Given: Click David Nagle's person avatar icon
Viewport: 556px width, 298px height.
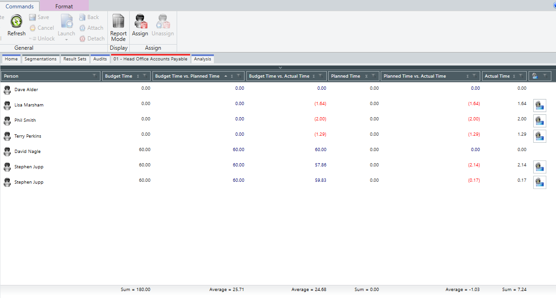Looking at the screenshot, I should point(7,152).
